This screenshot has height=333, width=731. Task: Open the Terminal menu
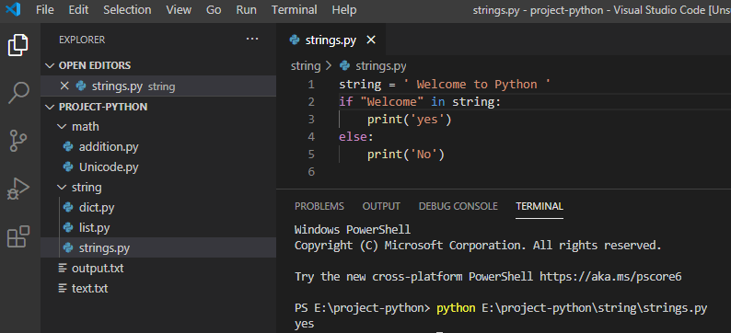coord(295,10)
